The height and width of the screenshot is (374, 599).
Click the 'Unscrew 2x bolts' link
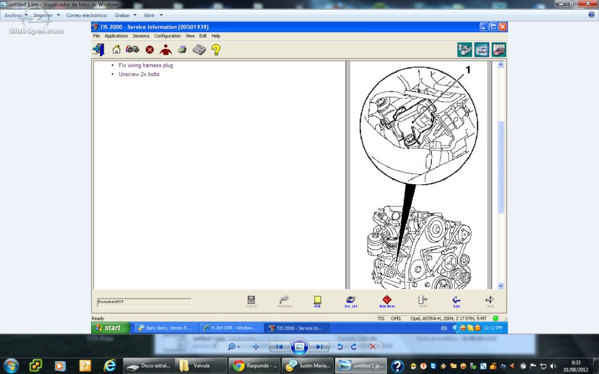click(x=139, y=74)
